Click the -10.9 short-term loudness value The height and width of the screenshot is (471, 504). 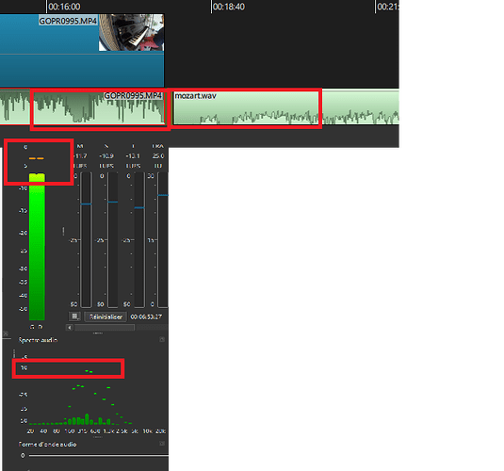click(x=106, y=156)
